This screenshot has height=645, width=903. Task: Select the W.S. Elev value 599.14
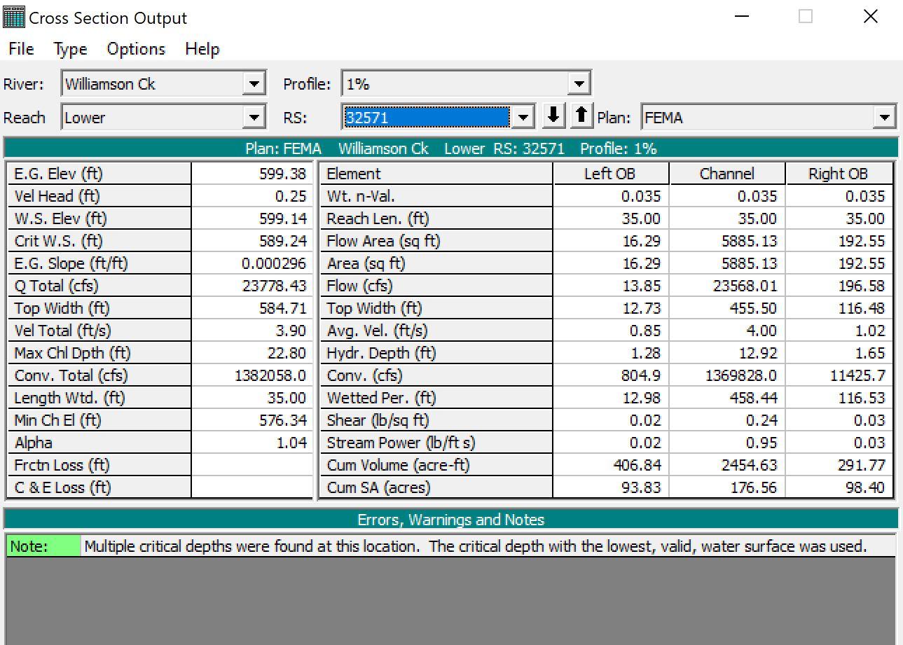[251, 219]
